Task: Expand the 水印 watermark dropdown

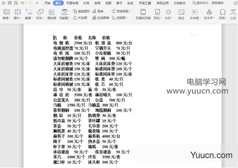Action: [172, 18]
